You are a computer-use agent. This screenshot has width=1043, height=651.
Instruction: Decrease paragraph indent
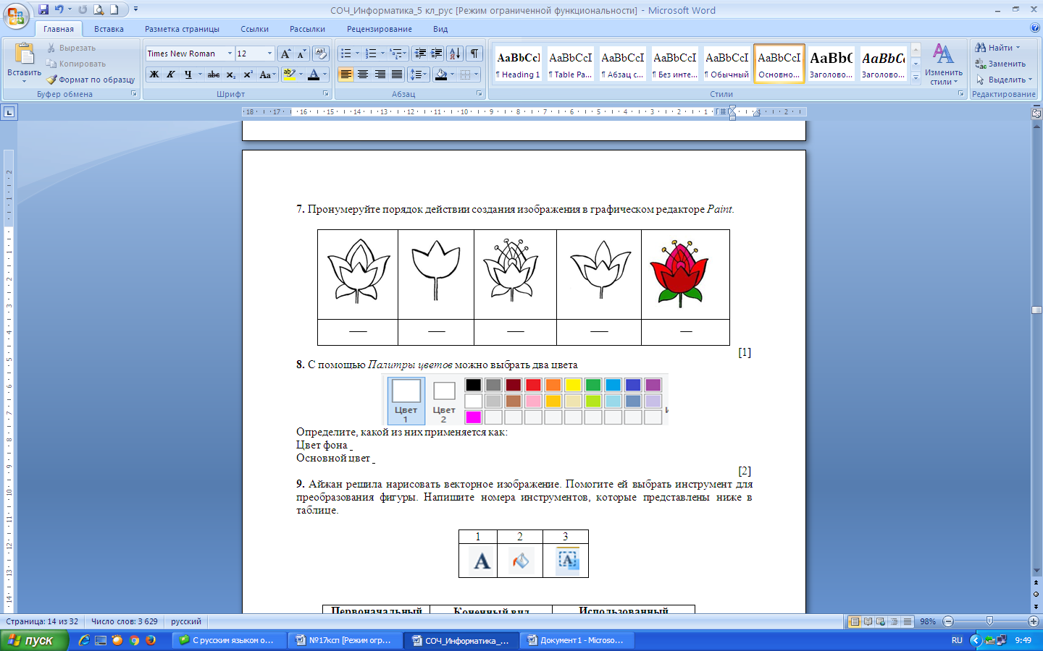point(419,54)
